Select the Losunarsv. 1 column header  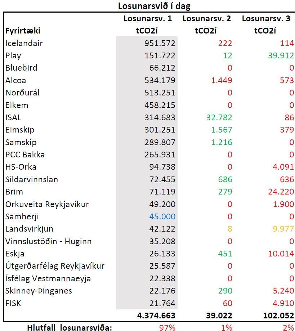(148, 19)
